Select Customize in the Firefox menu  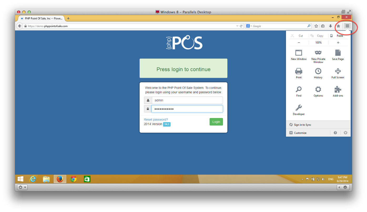click(x=300, y=133)
